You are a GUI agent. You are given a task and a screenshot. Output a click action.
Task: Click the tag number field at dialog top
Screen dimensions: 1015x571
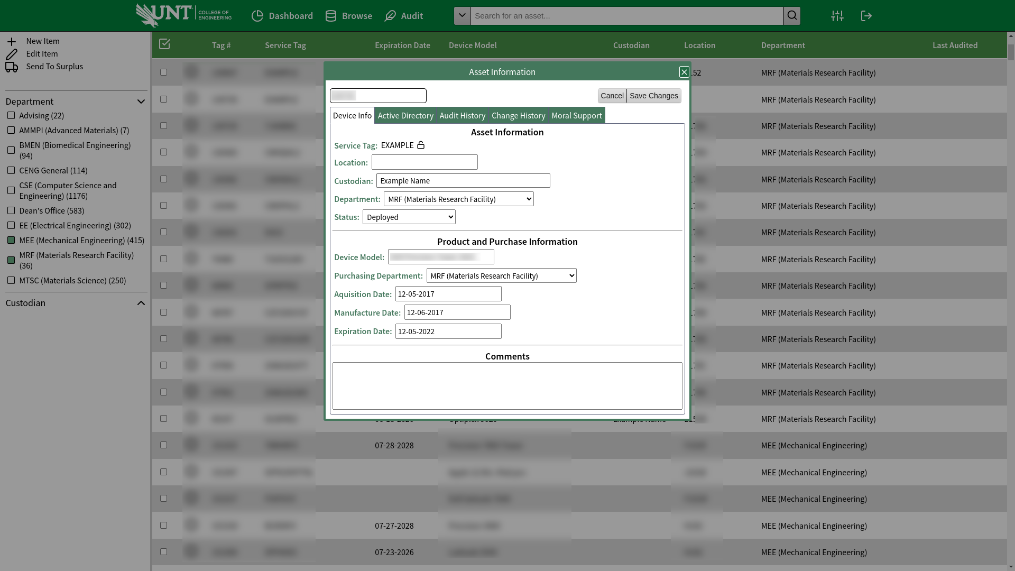[378, 96]
